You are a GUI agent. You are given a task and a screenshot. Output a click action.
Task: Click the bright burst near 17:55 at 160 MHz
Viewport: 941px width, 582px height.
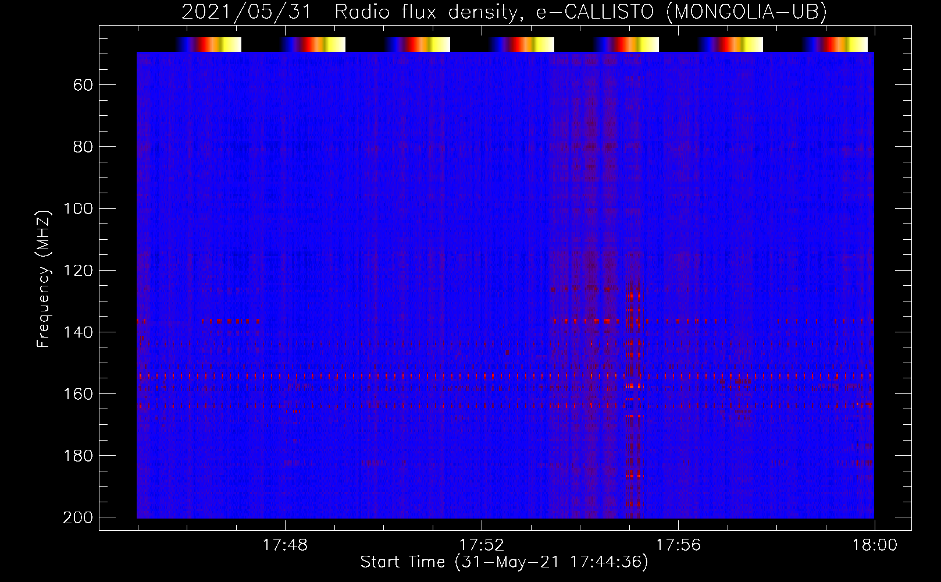(x=633, y=386)
